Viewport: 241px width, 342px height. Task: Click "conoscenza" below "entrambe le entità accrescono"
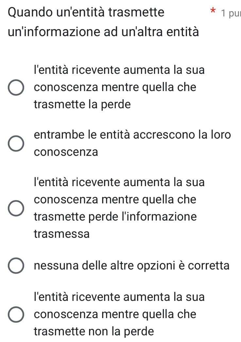pos(66,152)
